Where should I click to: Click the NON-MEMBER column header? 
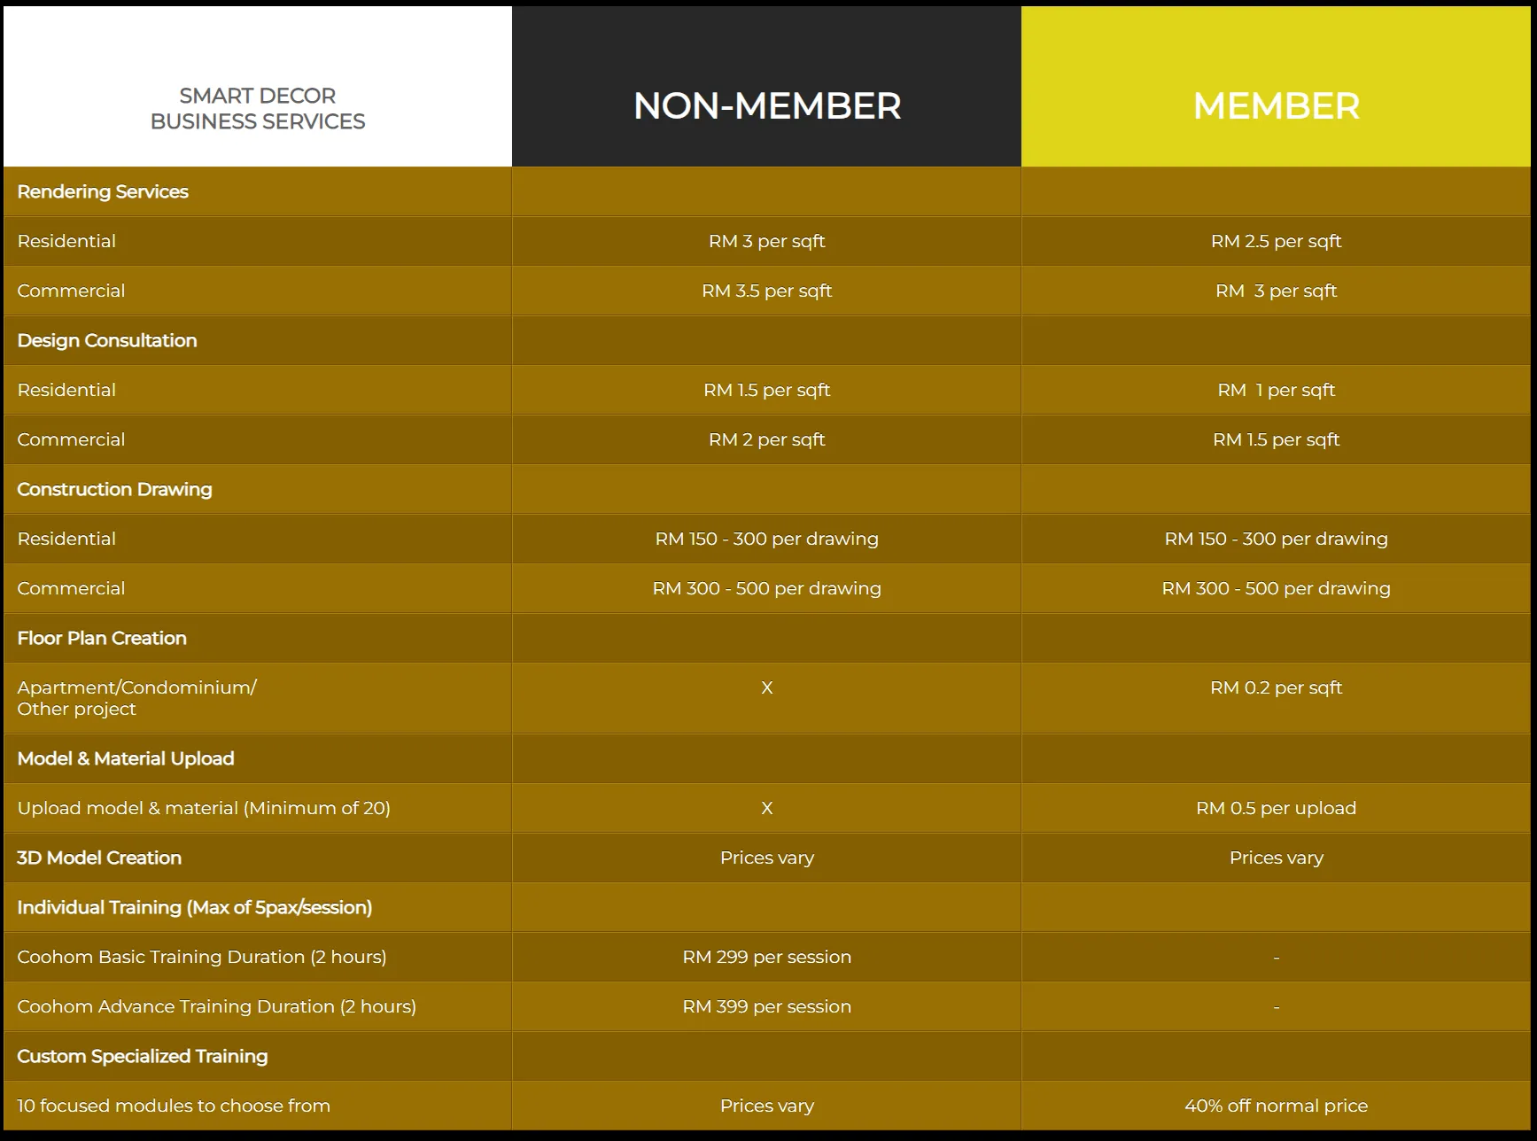[766, 106]
